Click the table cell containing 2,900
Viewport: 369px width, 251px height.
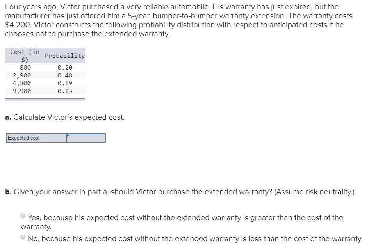click(x=22, y=75)
